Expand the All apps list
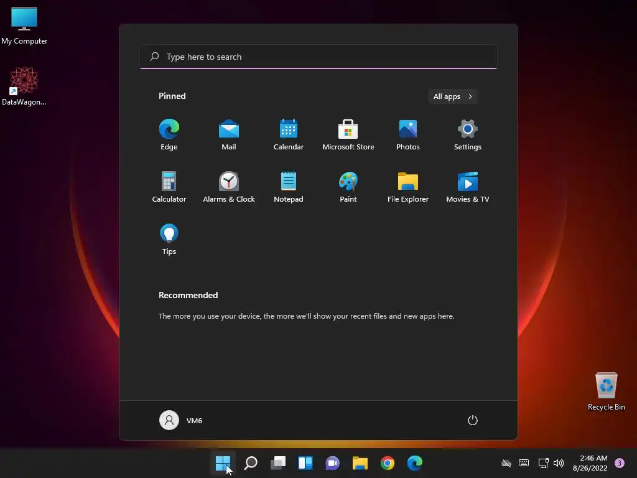The image size is (637, 478). click(453, 96)
